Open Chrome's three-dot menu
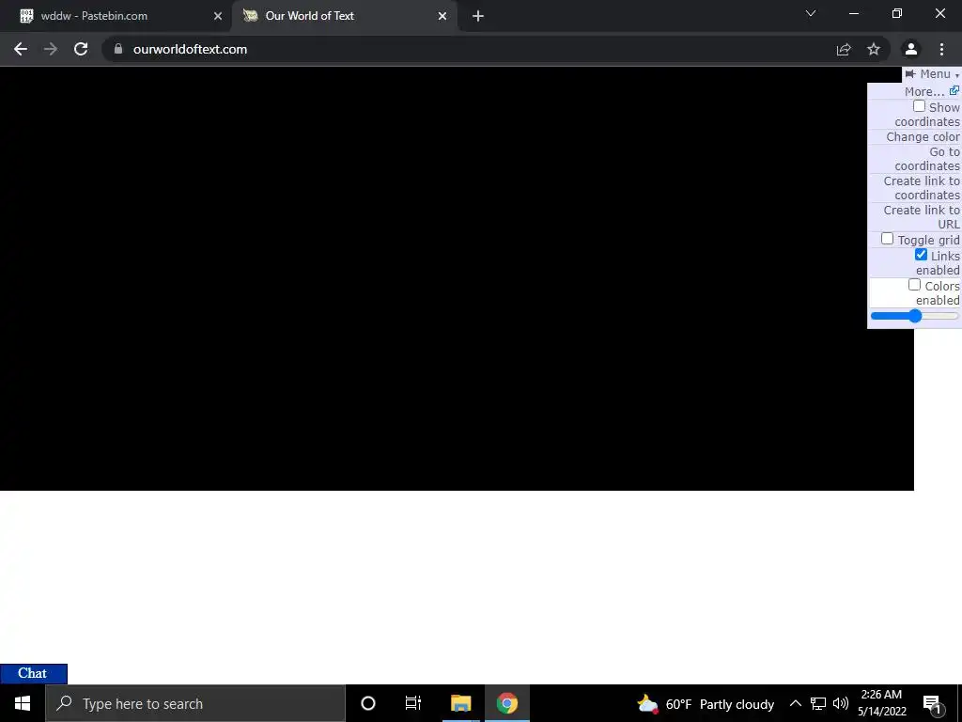Image resolution: width=962 pixels, height=722 pixels. [941, 49]
